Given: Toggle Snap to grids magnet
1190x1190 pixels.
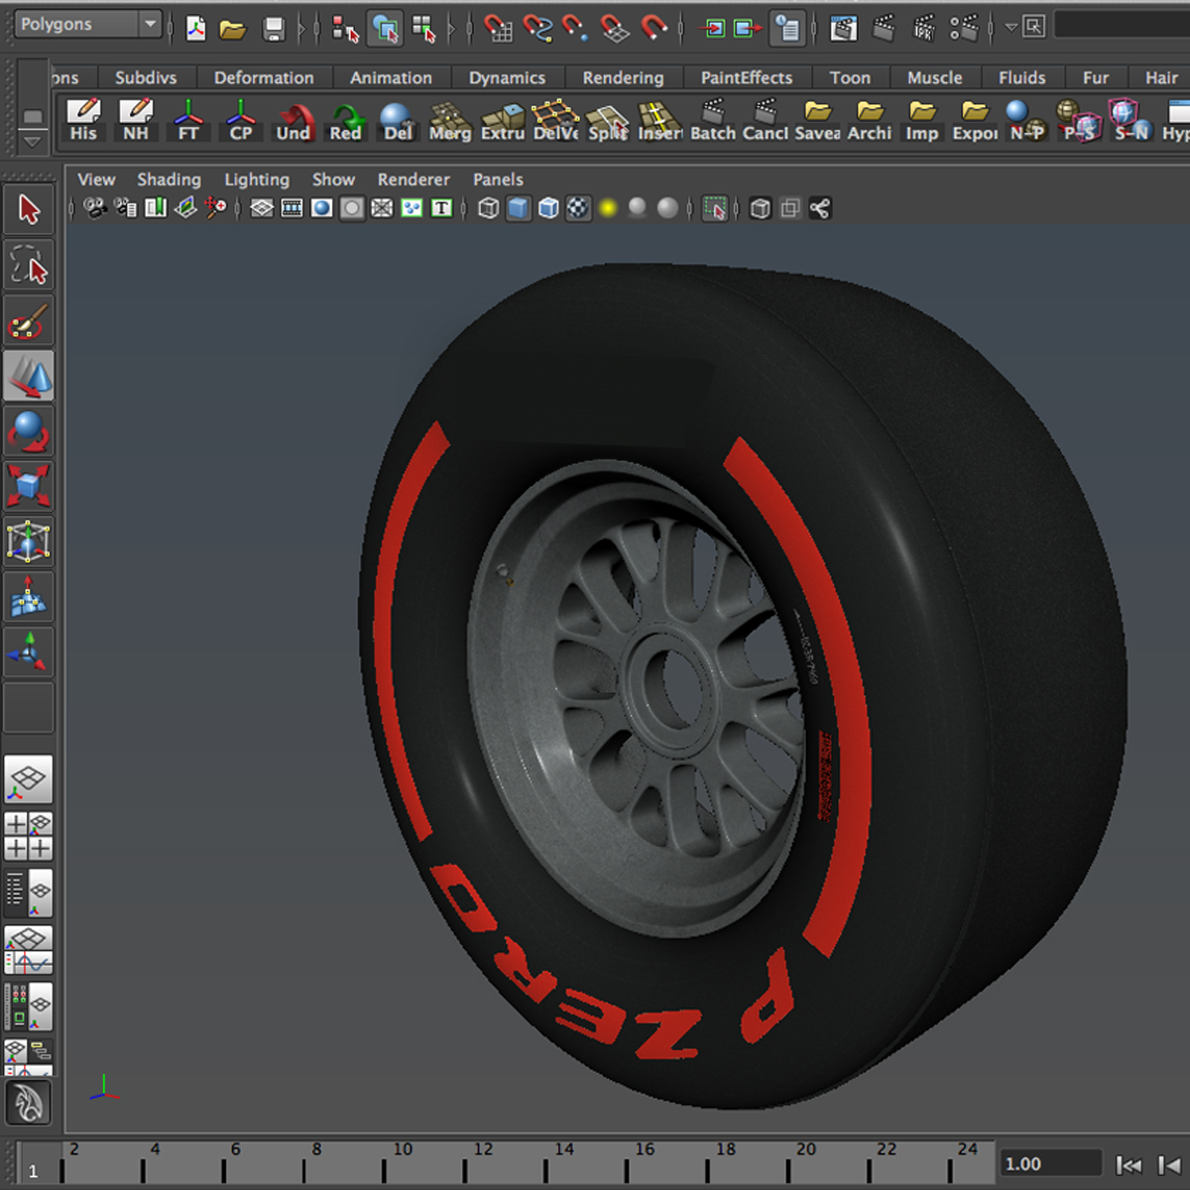Looking at the screenshot, I should (498, 28).
